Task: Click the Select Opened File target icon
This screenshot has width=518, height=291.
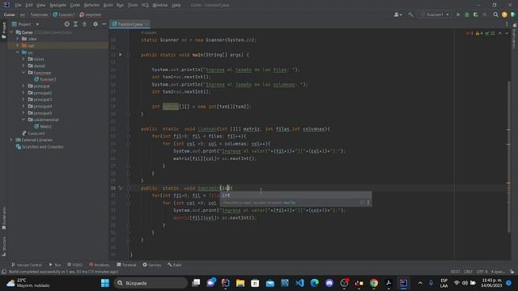Action: pyautogui.click(x=67, y=24)
